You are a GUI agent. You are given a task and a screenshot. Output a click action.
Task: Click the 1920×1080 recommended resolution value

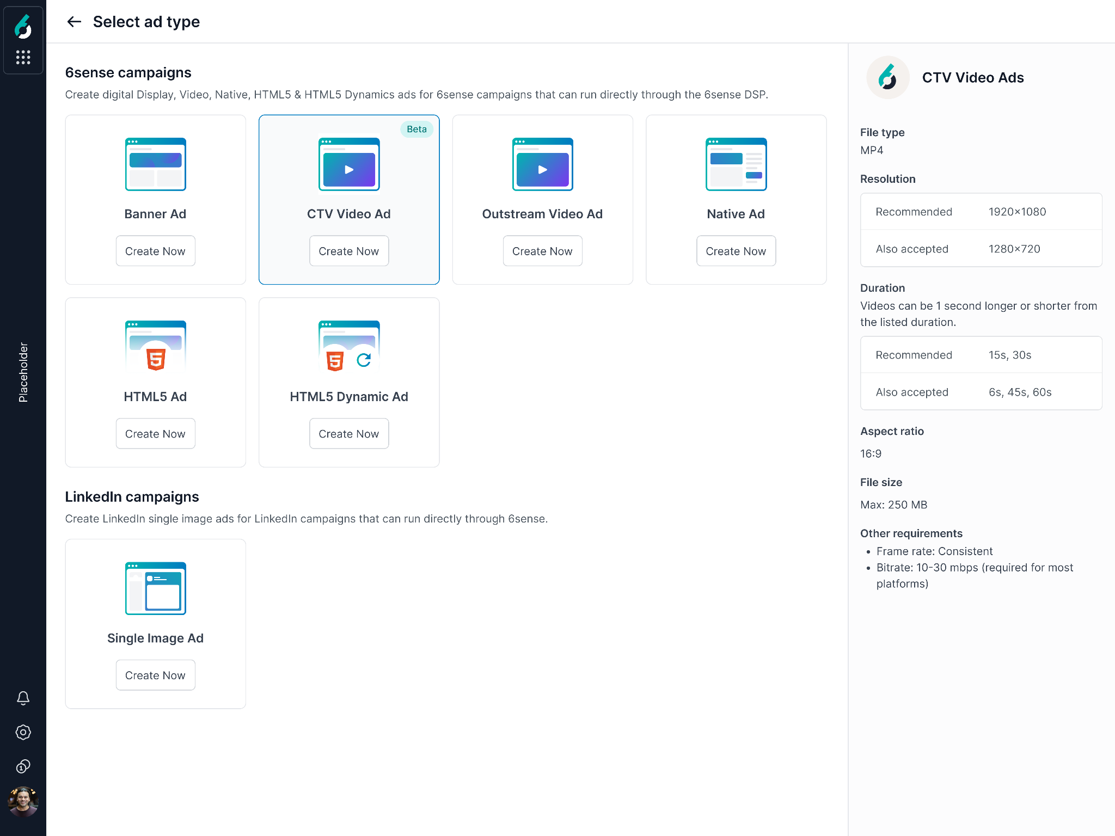1018,212
